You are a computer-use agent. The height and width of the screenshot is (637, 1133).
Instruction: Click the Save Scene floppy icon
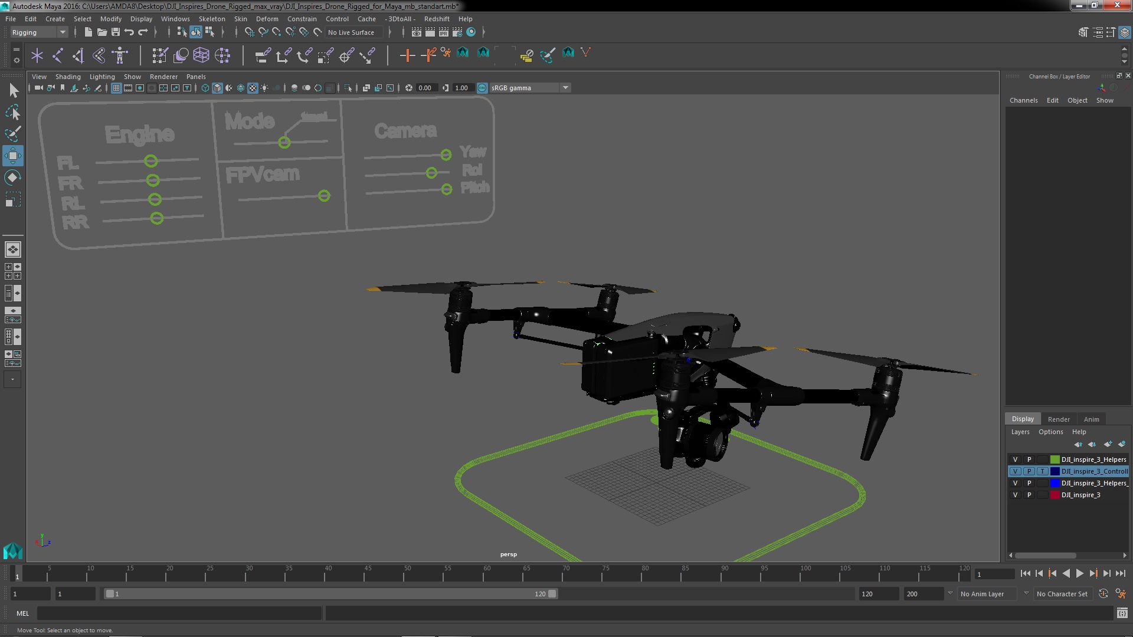[116, 32]
